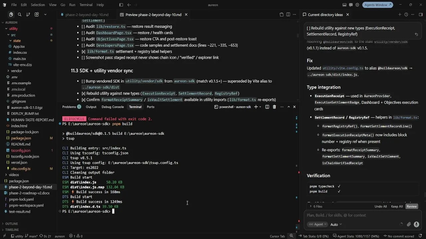The height and width of the screenshot is (239, 426).
Task: Close the terminal panel
Action: pyautogui.click(x=294, y=107)
